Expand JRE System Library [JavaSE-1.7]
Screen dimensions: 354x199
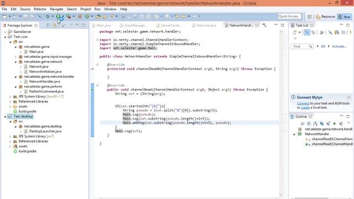11,97
